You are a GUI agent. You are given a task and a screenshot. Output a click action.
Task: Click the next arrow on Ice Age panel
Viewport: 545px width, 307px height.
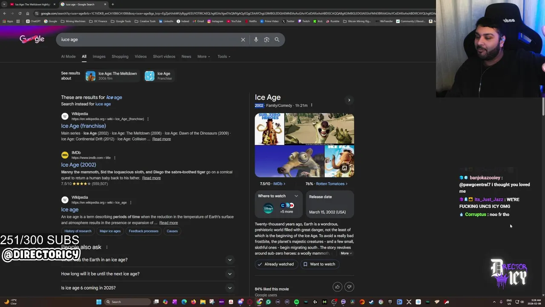click(349, 100)
